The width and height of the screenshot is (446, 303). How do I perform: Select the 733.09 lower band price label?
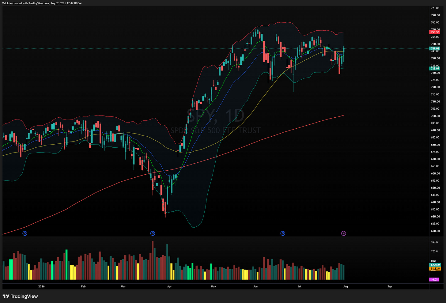[435, 69]
